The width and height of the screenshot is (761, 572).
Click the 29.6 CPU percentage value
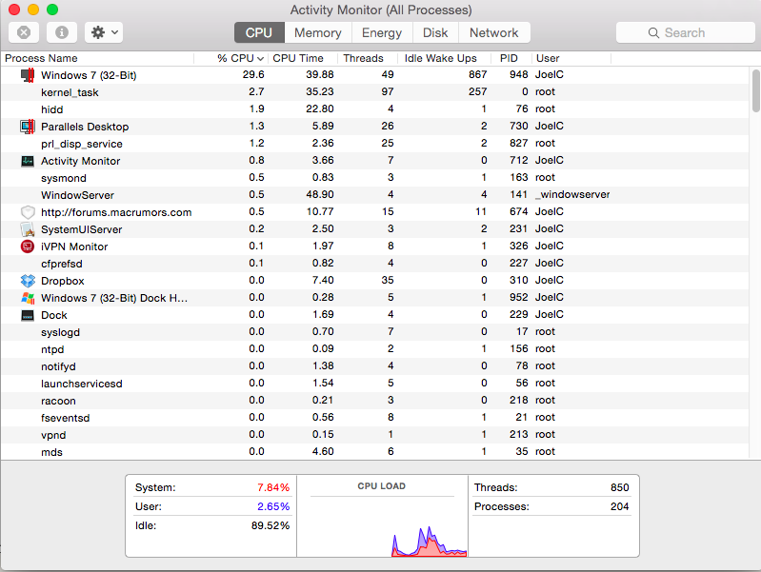pyautogui.click(x=253, y=75)
